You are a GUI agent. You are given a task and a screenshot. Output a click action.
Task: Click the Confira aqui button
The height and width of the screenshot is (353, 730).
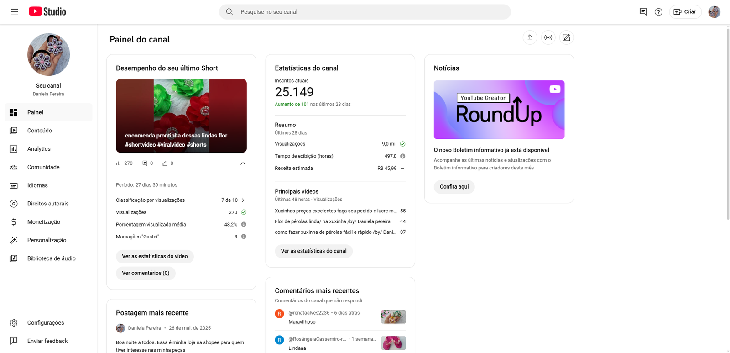click(x=454, y=187)
